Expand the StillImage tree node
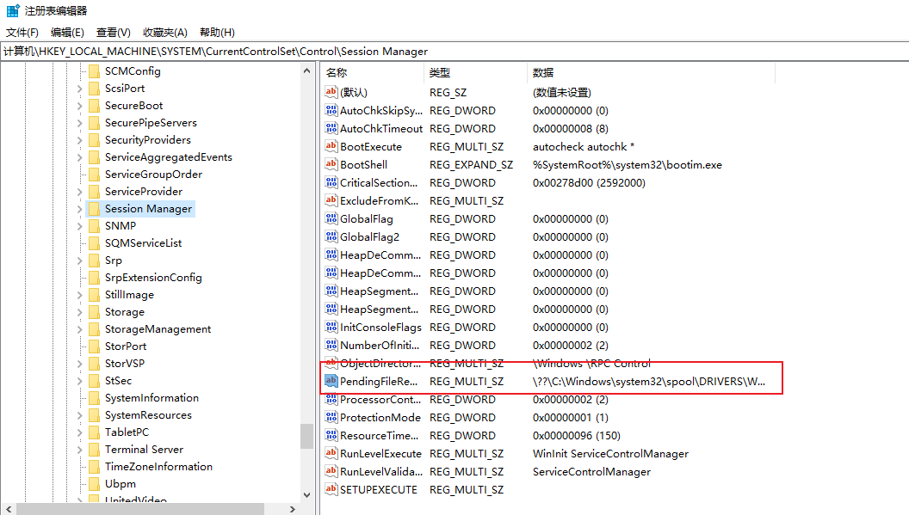Screen dimensions: 909x515 coord(80,295)
